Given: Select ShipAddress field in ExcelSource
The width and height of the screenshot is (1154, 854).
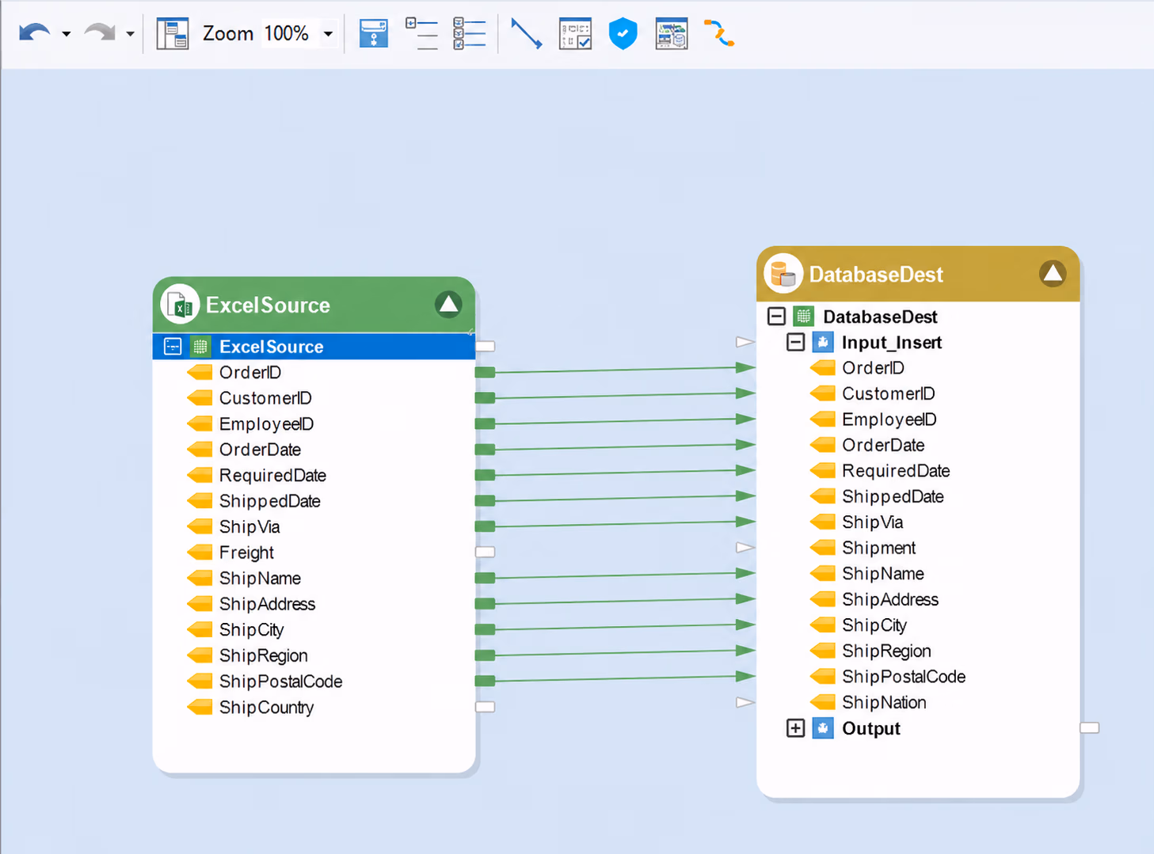Looking at the screenshot, I should click(x=267, y=604).
